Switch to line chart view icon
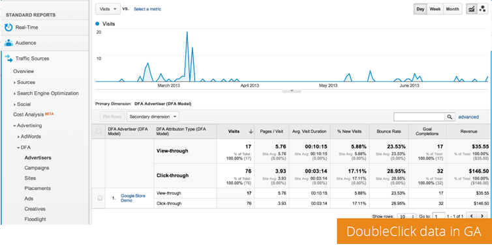The image size is (492, 246). coord(471,9)
